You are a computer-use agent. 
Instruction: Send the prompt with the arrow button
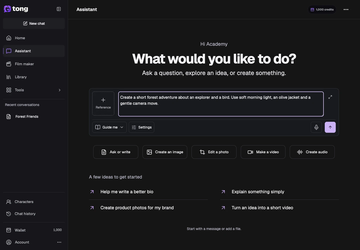[x=330, y=127]
